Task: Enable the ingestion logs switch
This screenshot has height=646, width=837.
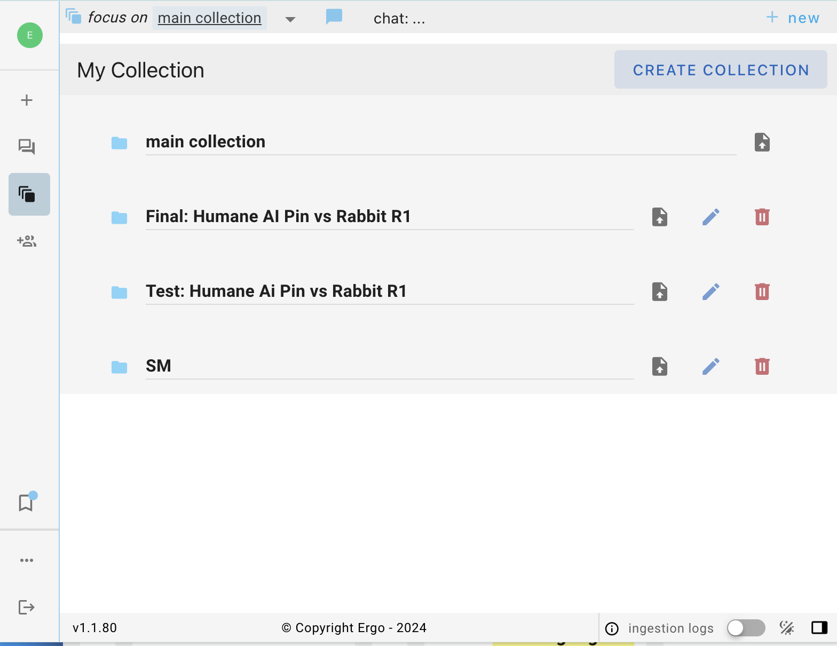Action: coord(746,628)
